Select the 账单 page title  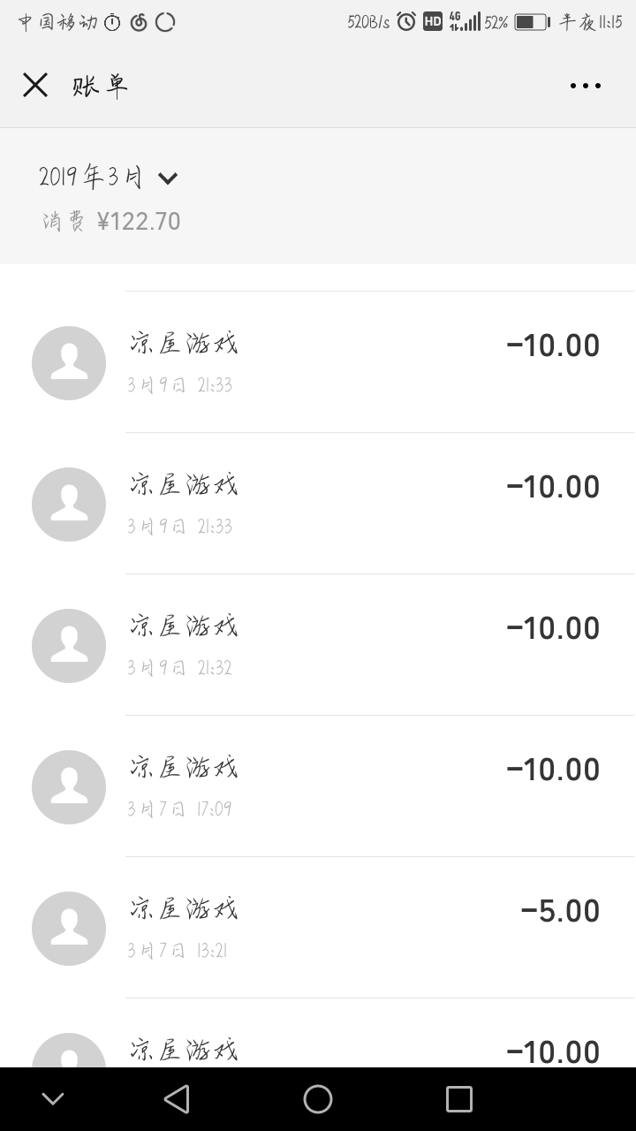click(x=101, y=86)
